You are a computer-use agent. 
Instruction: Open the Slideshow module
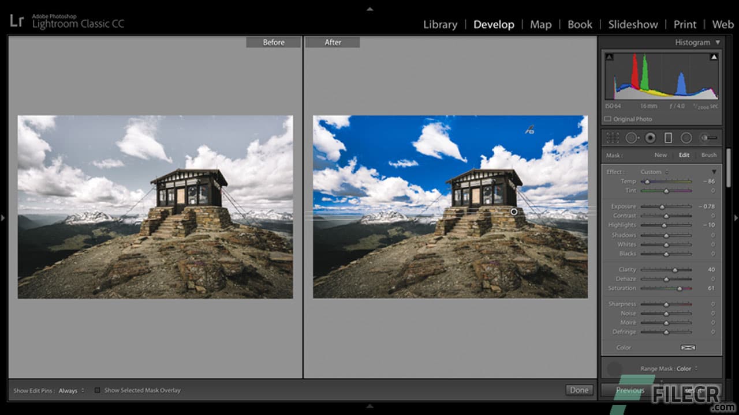[x=633, y=24]
